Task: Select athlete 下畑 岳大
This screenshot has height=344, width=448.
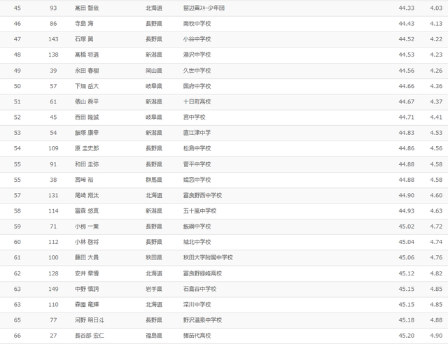Action: click(87, 86)
